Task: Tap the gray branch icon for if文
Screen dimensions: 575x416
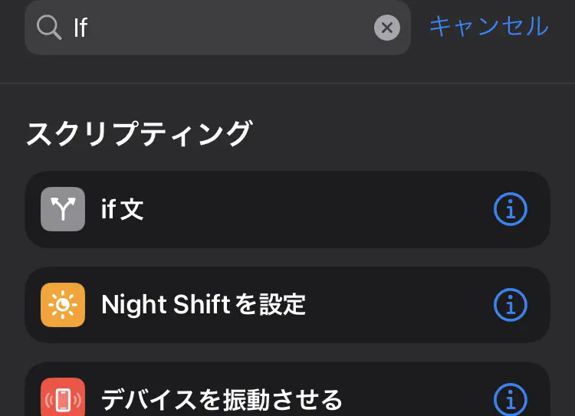Action: click(63, 209)
